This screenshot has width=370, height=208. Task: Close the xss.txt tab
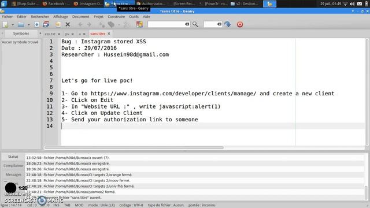[x=59, y=34]
